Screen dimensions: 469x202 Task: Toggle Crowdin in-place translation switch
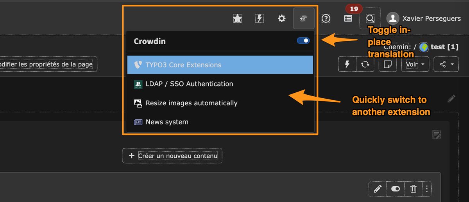(x=303, y=40)
